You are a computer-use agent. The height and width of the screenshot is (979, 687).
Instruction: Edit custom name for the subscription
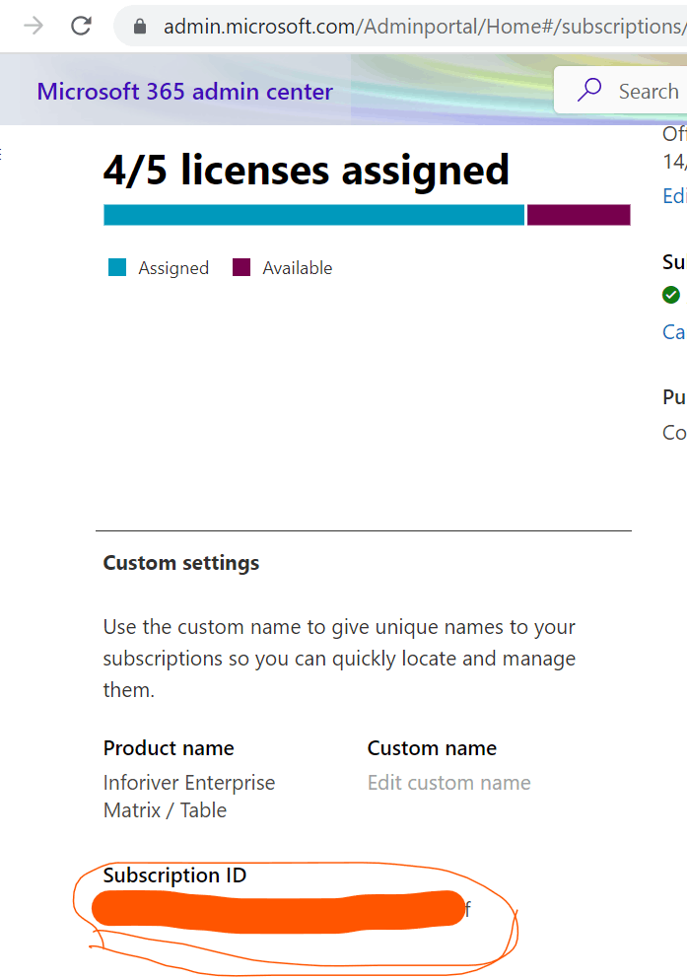(448, 783)
